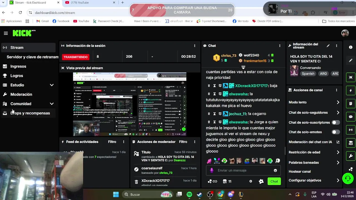Toggle Chat de solo-emotes switch
Viewport: 356px width, 200px height.
336,132
